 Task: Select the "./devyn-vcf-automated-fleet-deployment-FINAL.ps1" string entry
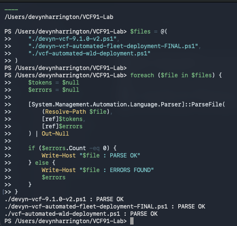[x=113, y=46]
